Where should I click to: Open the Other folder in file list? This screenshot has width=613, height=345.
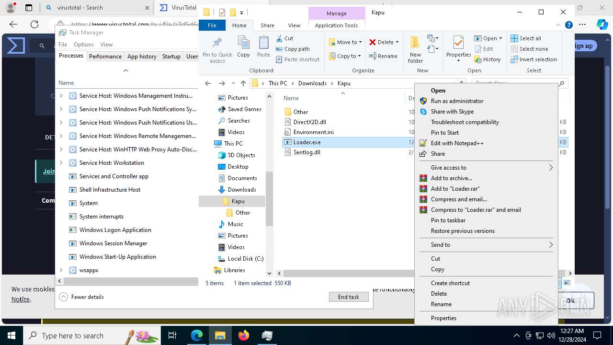(x=300, y=112)
